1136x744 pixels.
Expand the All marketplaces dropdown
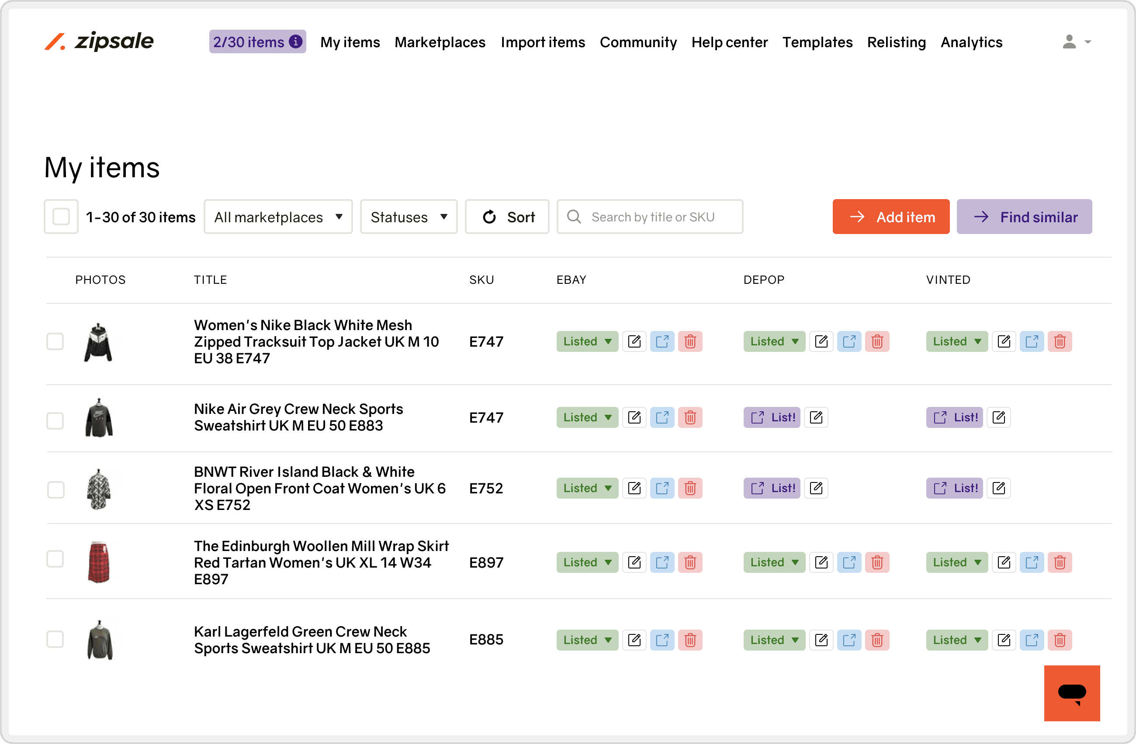[x=278, y=217]
